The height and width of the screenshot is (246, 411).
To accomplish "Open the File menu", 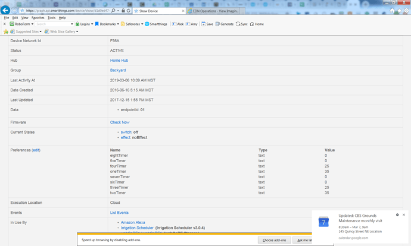I will (7, 18).
